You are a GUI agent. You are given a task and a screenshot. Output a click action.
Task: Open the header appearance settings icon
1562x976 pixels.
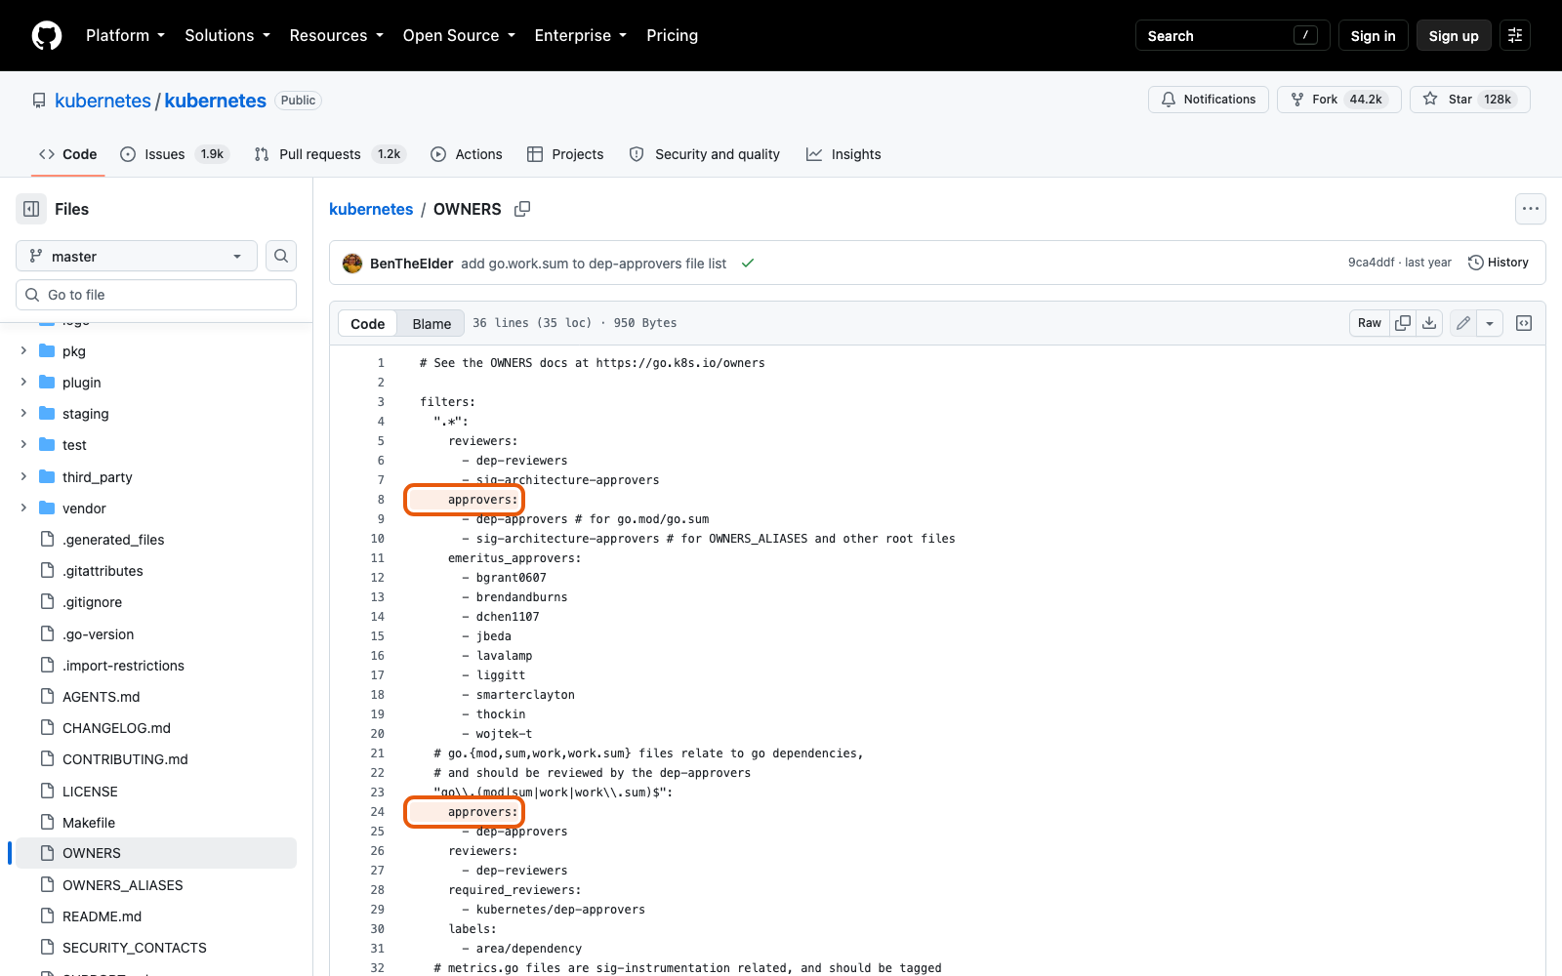[1515, 35]
